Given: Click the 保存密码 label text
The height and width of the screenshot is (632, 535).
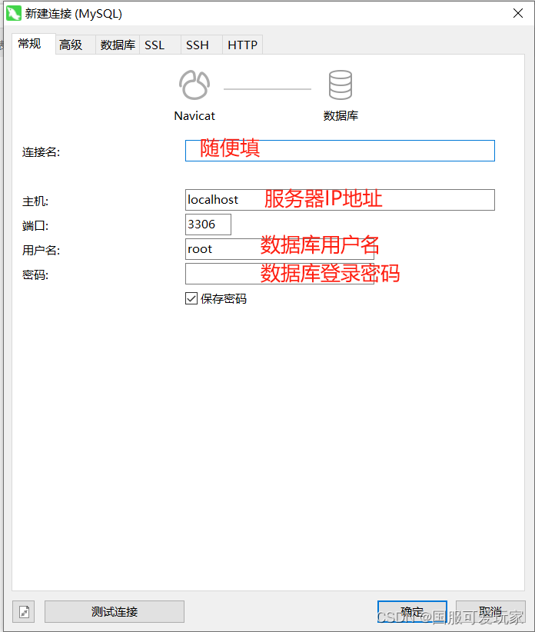Looking at the screenshot, I should pyautogui.click(x=224, y=298).
